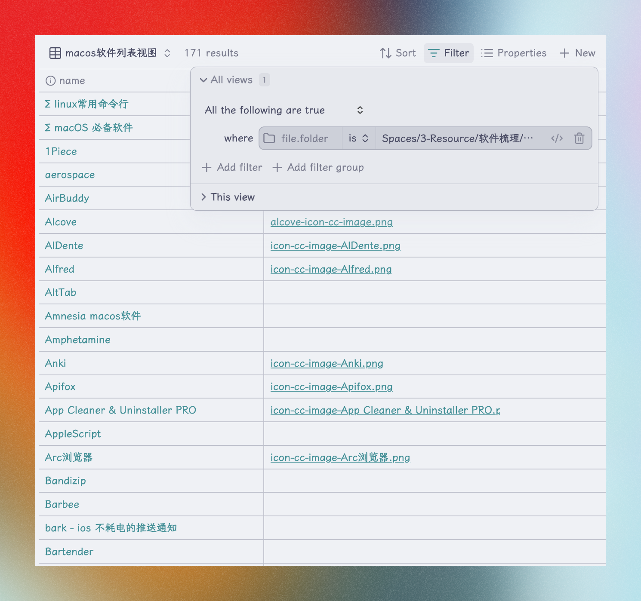This screenshot has height=601, width=641.
Task: Open the Barbee note
Action: (62, 504)
